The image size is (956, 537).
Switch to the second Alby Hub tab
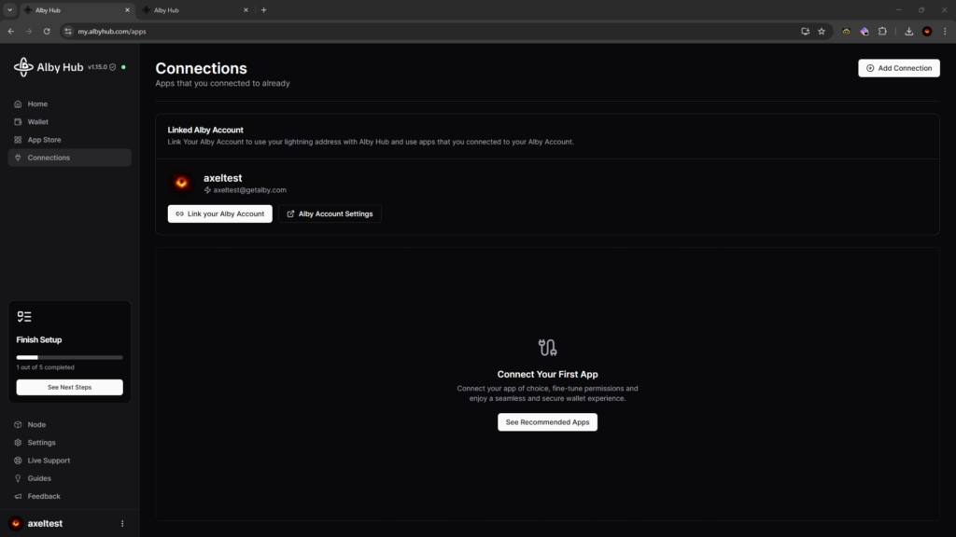[x=194, y=10]
